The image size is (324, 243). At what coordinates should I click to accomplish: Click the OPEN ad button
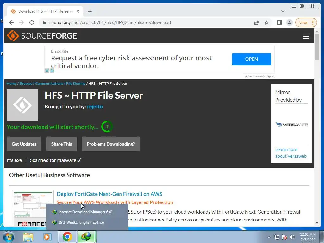(x=251, y=59)
